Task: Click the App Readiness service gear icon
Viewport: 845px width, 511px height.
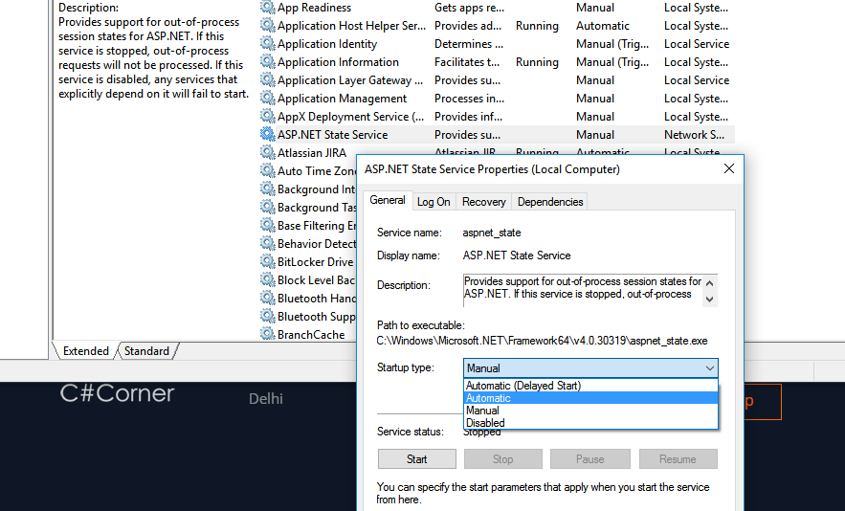Action: [267, 8]
